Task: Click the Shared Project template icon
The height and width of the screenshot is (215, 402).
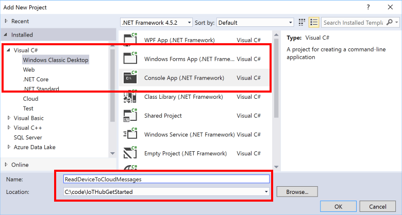Action: pyautogui.click(x=130, y=115)
